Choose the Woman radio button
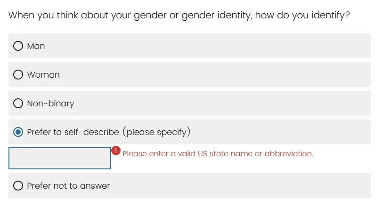This screenshot has height=215, width=383. (x=18, y=75)
